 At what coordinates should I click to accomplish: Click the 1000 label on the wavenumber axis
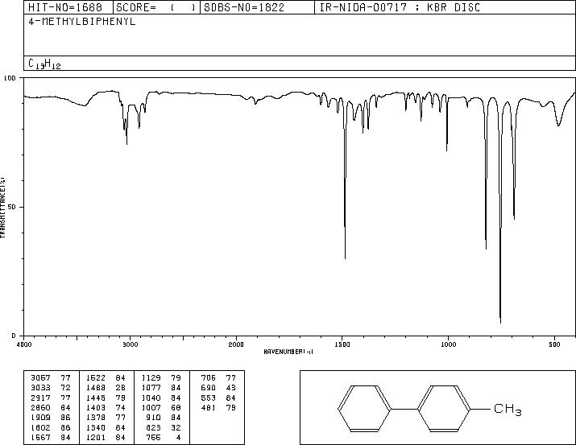coord(448,344)
